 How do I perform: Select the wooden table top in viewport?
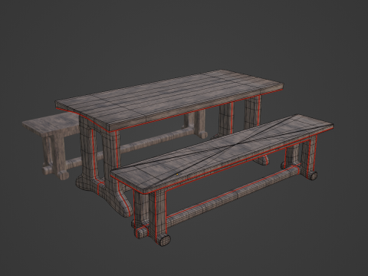pos(170,100)
